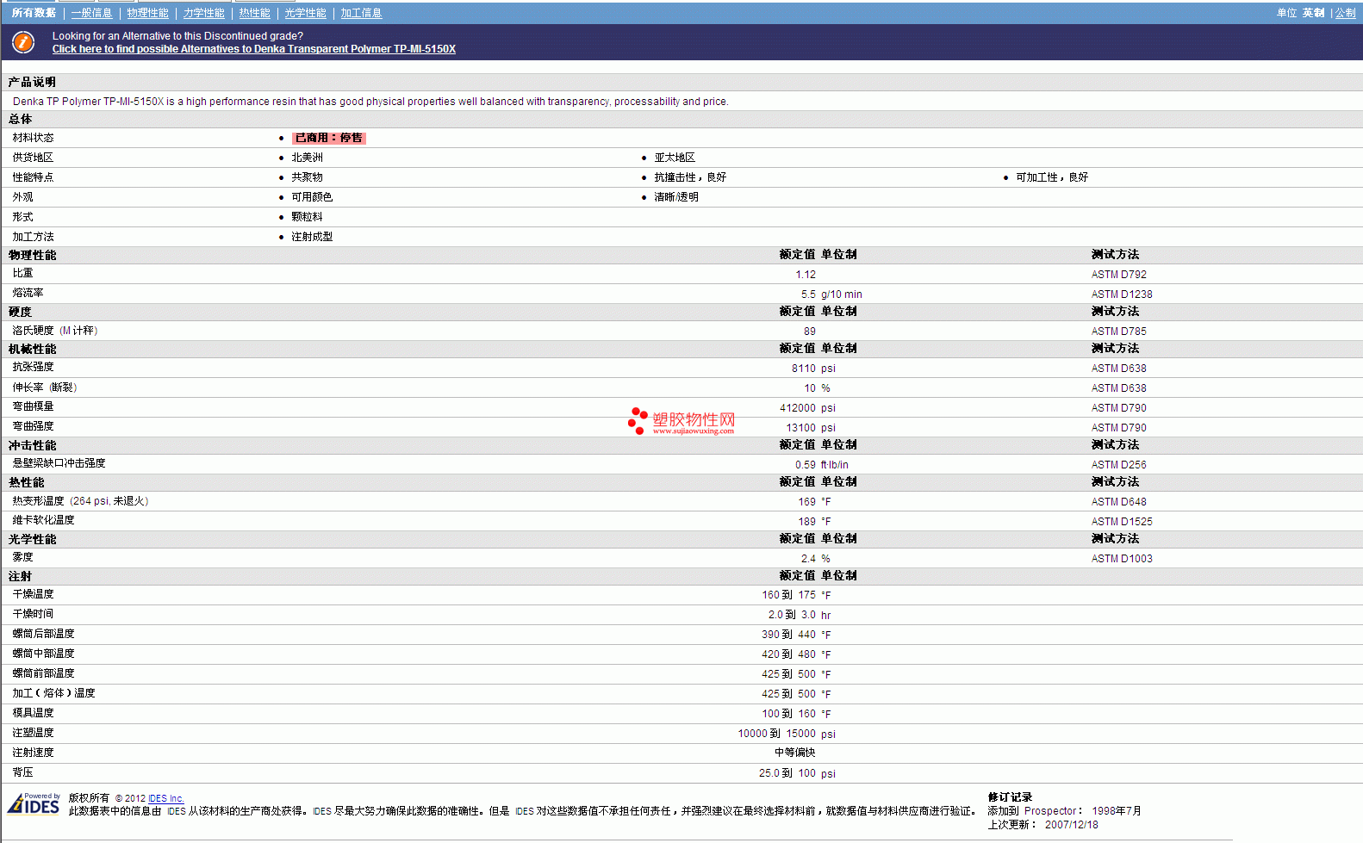
Task: Open the ASTM D1238 test method link
Action: click(x=1122, y=294)
